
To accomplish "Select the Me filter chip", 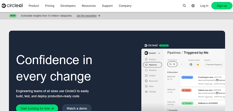I will (x=172, y=64).
